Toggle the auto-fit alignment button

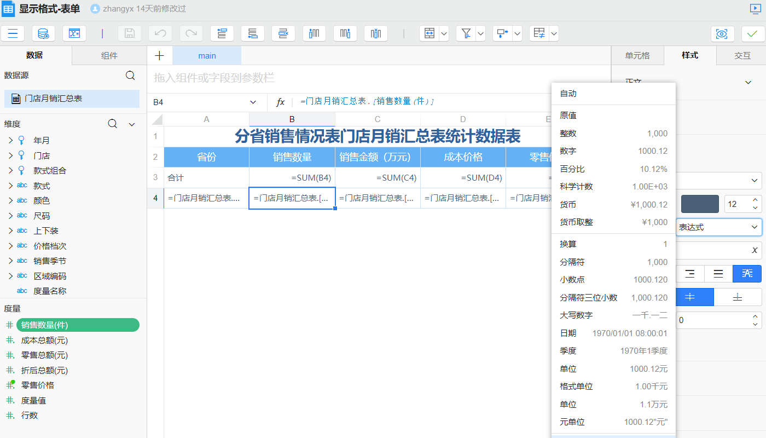pyautogui.click(x=747, y=274)
